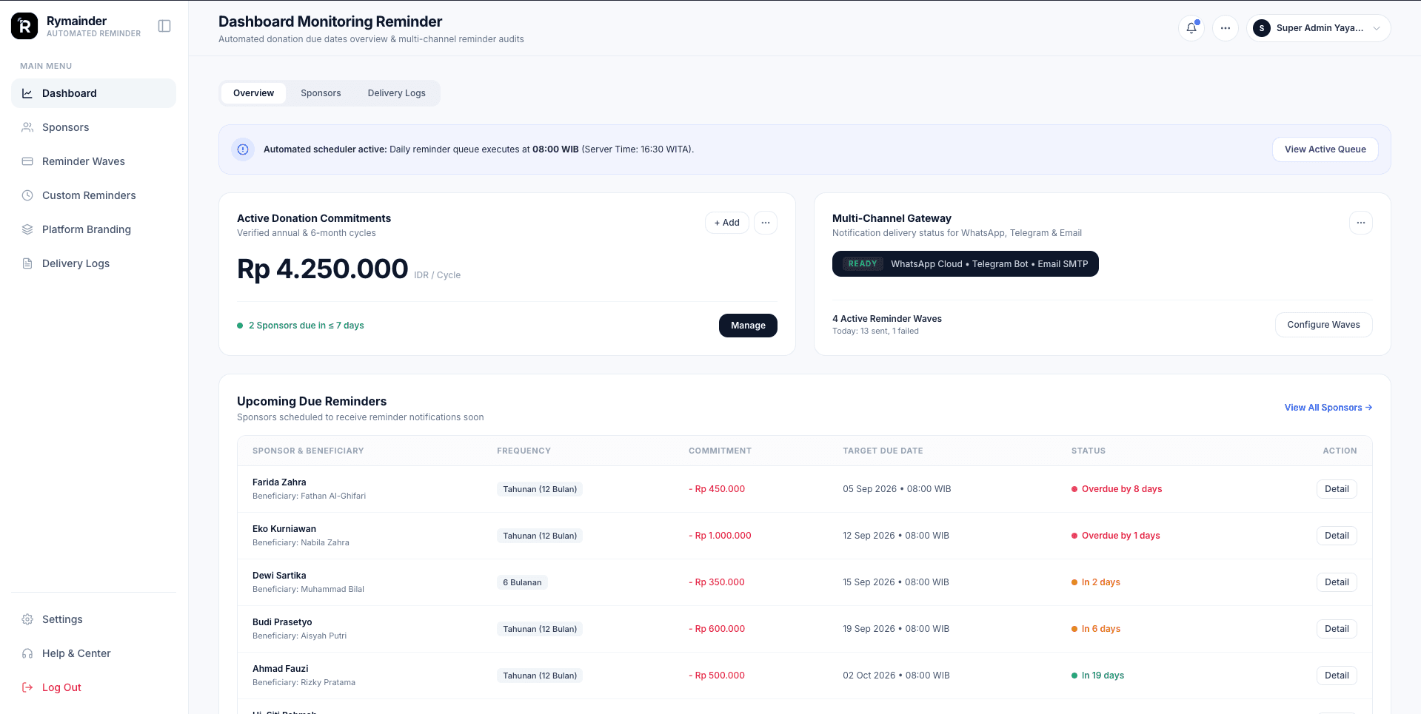The height and width of the screenshot is (714, 1421).
Task: Open Custom Reminders in sidebar
Action: point(93,195)
